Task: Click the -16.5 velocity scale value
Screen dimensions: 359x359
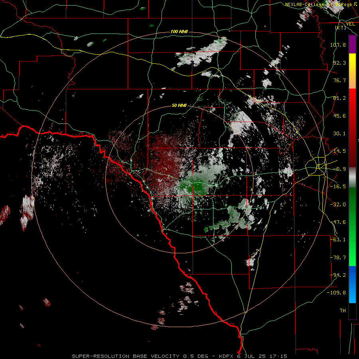Action: pyautogui.click(x=338, y=187)
